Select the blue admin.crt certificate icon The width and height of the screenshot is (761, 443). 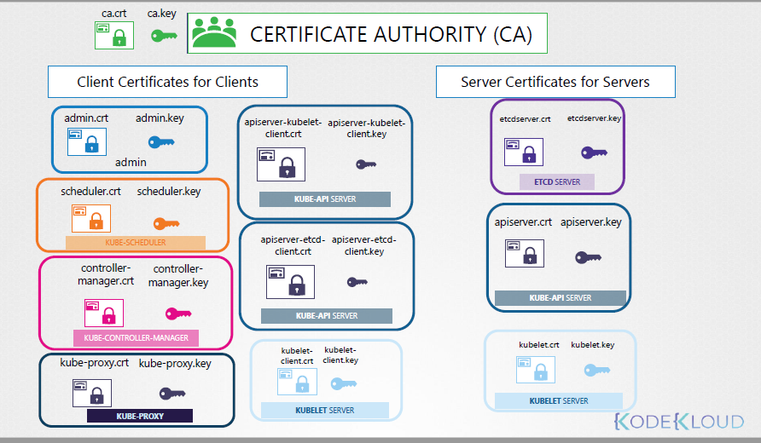tap(87, 142)
